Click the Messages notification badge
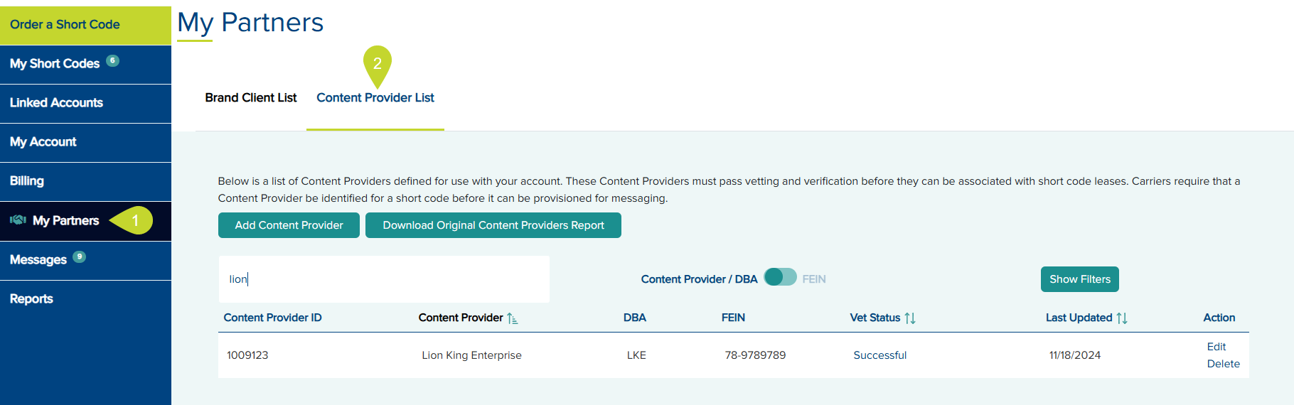The width and height of the screenshot is (1294, 405). [80, 256]
